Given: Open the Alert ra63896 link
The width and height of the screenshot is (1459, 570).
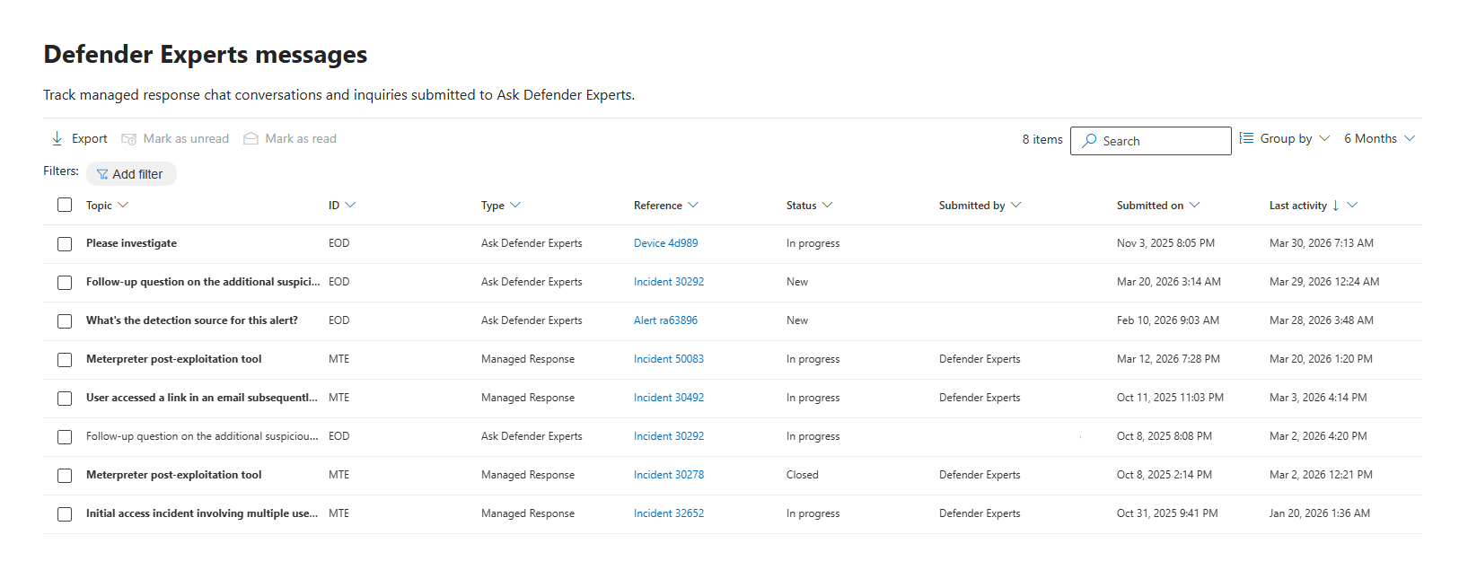Looking at the screenshot, I should click(665, 320).
